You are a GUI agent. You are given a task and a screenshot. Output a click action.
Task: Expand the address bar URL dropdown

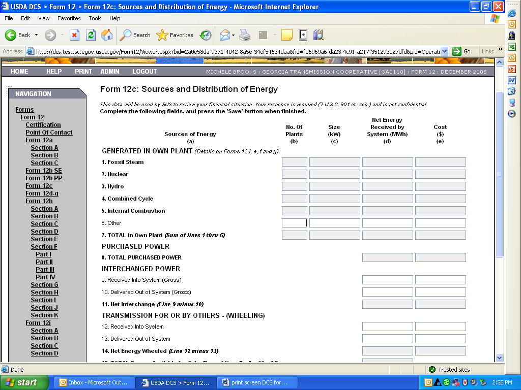tap(444, 51)
